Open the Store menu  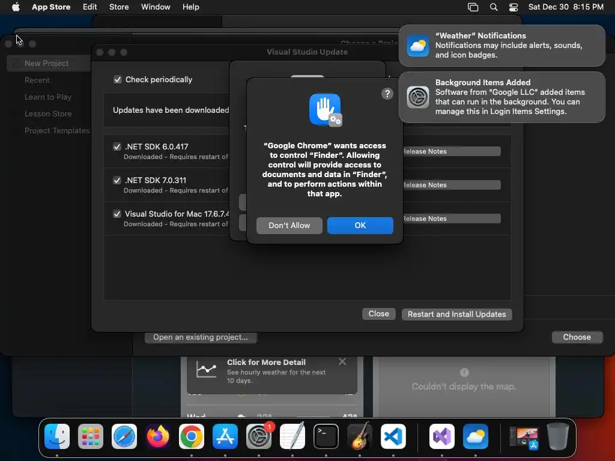(x=119, y=7)
